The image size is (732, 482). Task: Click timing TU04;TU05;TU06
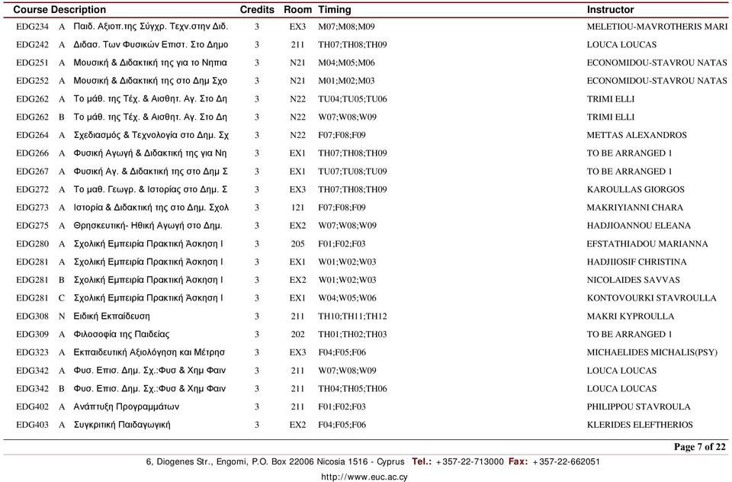click(352, 99)
